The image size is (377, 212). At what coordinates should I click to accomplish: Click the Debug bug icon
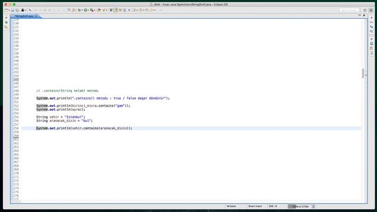tap(79, 10)
